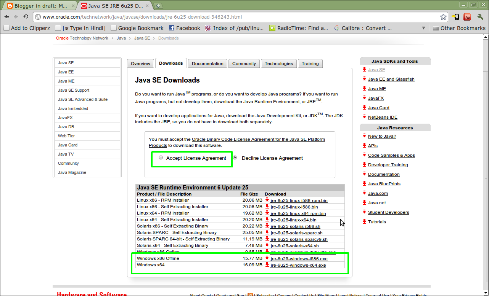The image size is (489, 296).
Task: Download jre-6u25-solaris-sparcv9.sh file link
Action: (299, 239)
